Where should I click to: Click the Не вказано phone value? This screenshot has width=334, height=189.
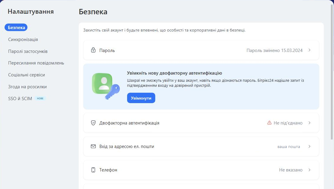click(x=291, y=170)
